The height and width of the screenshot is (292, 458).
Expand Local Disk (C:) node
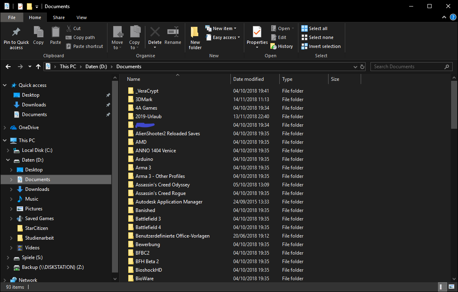pos(8,150)
